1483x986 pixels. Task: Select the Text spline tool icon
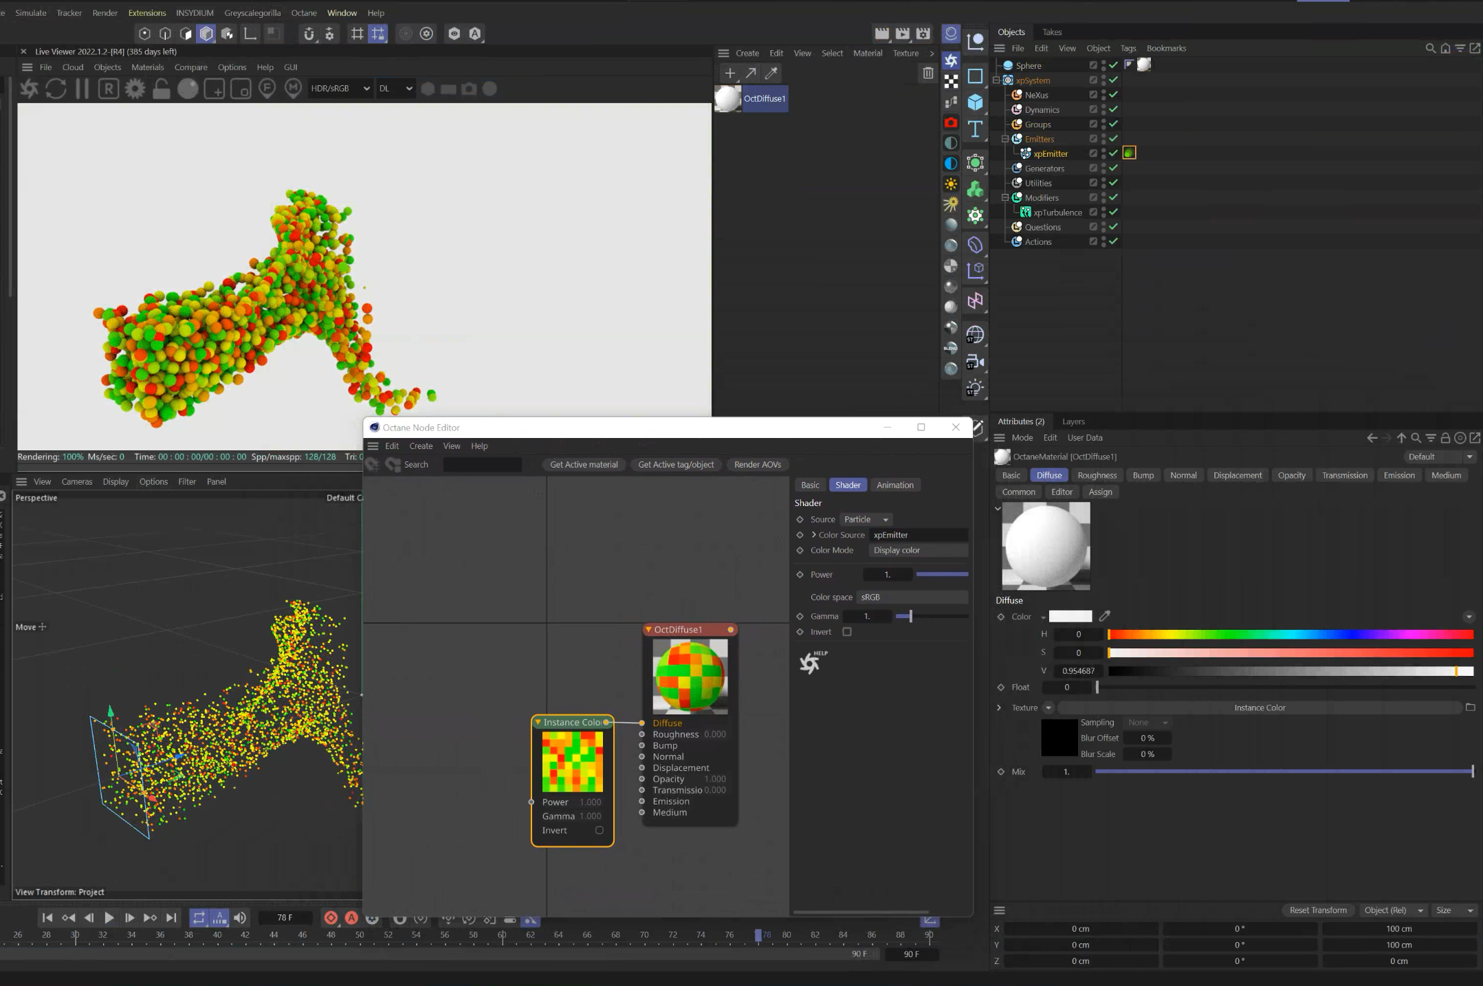click(975, 129)
